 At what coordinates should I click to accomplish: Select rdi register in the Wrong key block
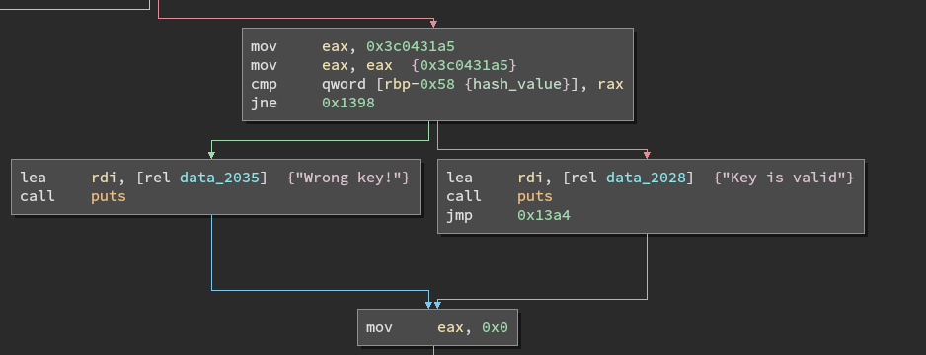click(104, 177)
